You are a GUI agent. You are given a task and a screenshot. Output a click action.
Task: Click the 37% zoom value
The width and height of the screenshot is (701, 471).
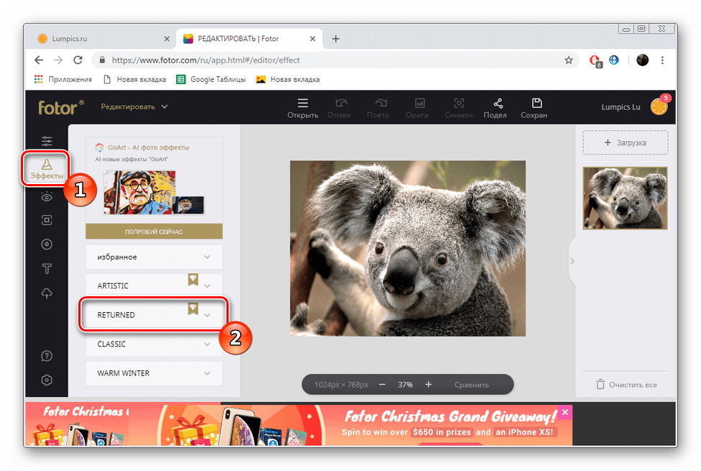point(405,385)
